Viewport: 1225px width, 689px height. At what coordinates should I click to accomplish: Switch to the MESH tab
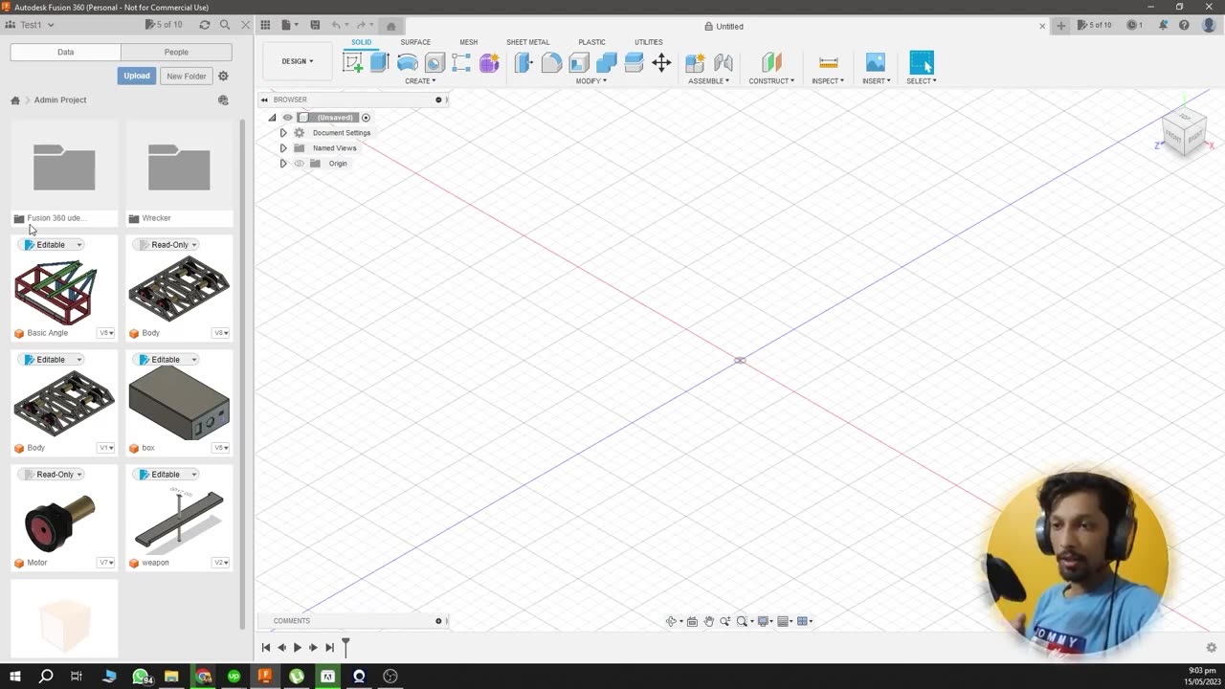(x=468, y=42)
